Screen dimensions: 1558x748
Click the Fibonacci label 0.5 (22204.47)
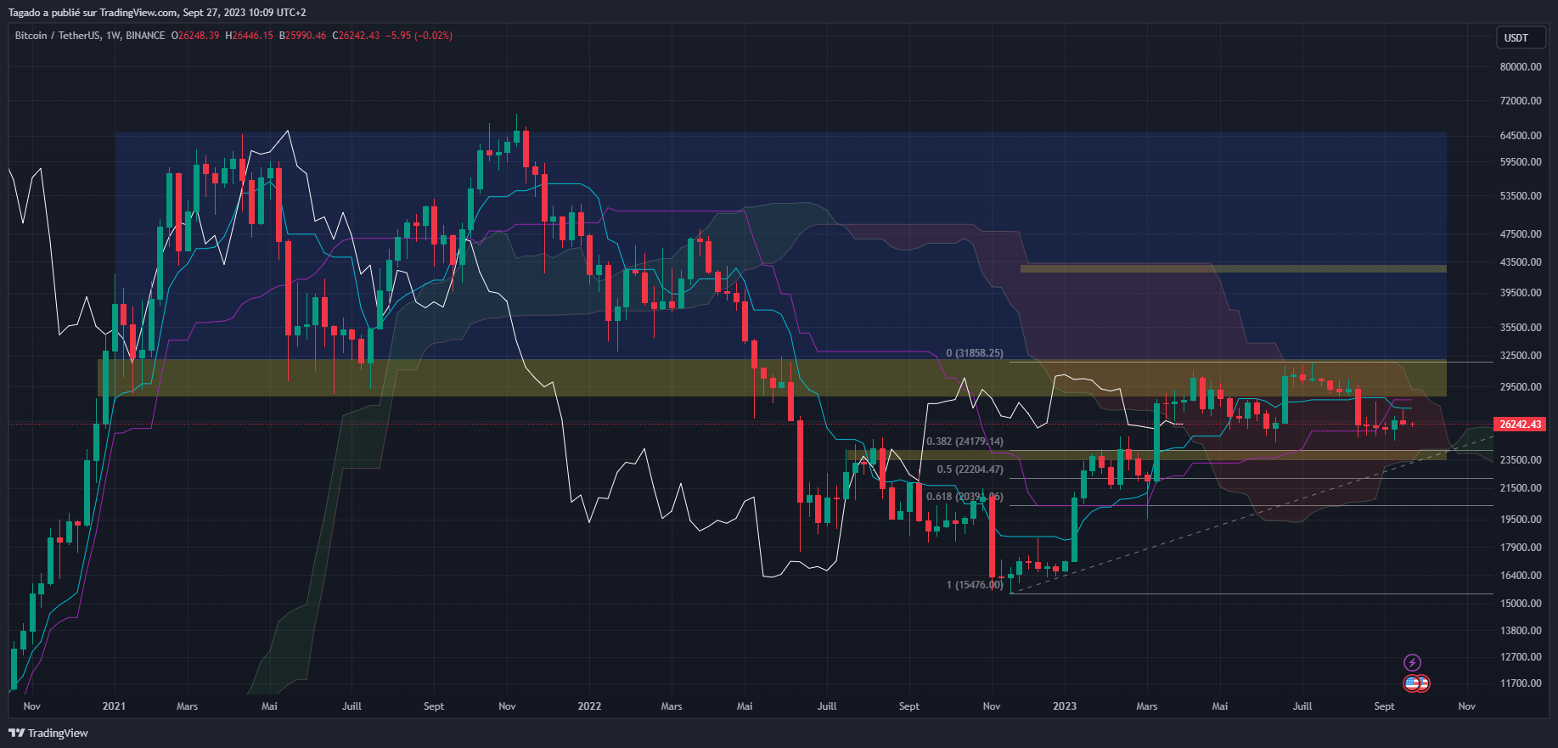pos(970,470)
